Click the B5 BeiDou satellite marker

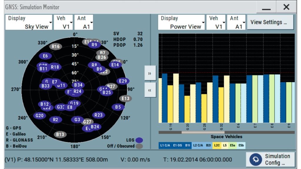click(x=118, y=107)
